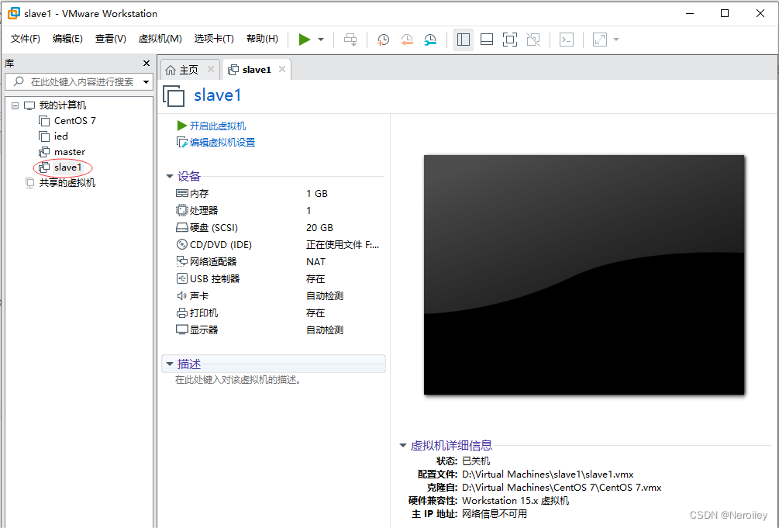Viewport: 779px width, 528px height.
Task: Select slave1 in the library tree
Action: click(x=67, y=167)
